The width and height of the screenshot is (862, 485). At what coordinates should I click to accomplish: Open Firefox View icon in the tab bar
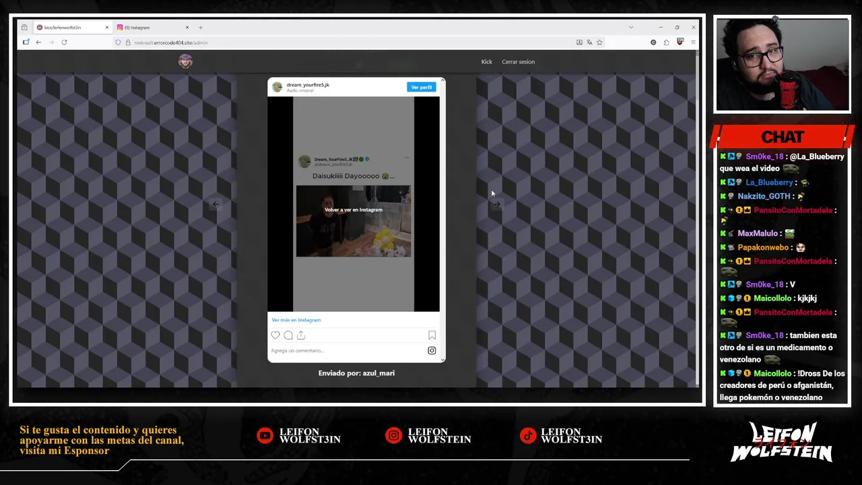click(x=24, y=28)
